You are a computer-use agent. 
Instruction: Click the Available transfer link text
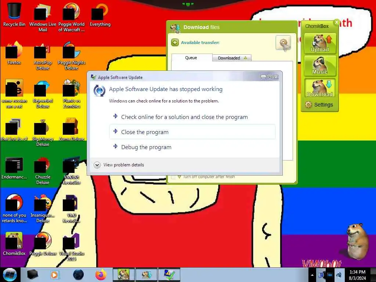[200, 43]
